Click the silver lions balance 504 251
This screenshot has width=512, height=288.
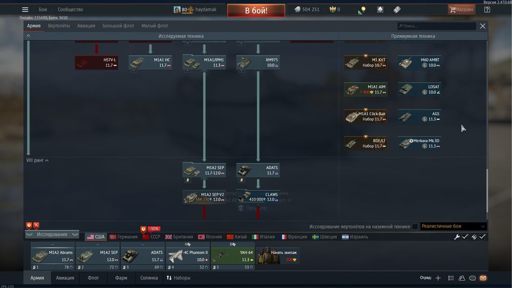click(x=307, y=9)
